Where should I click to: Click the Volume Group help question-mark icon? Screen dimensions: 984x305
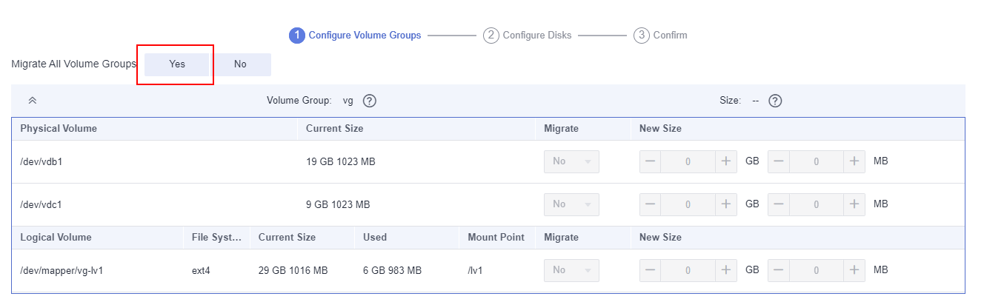pos(370,101)
